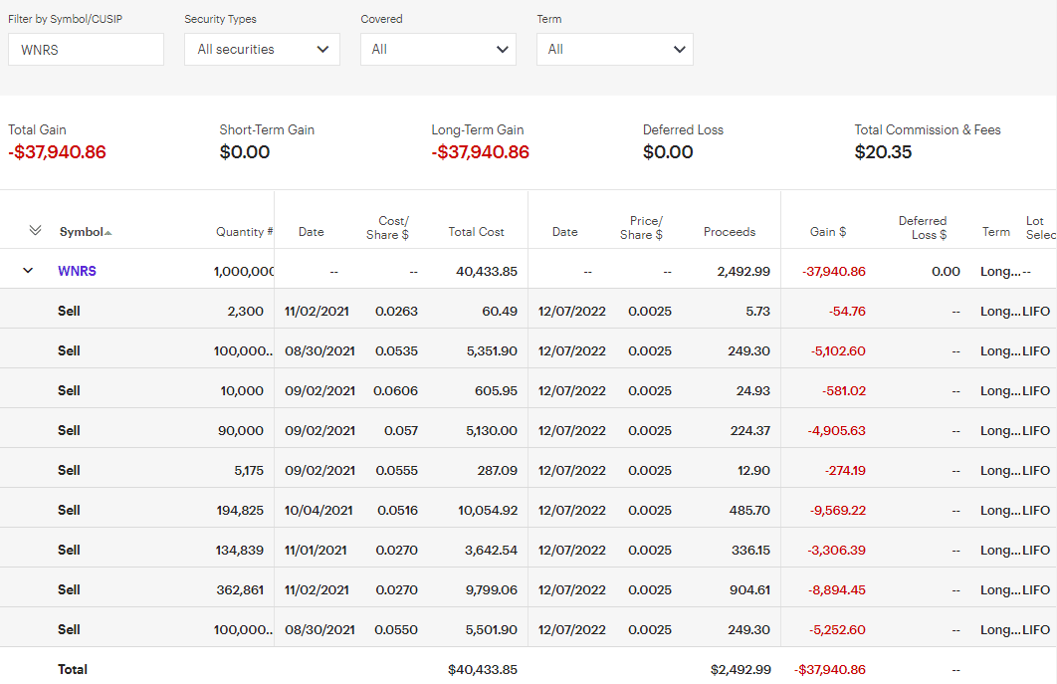Sort by the Proceeds column header
This screenshot has height=684, width=1057.
tap(729, 232)
